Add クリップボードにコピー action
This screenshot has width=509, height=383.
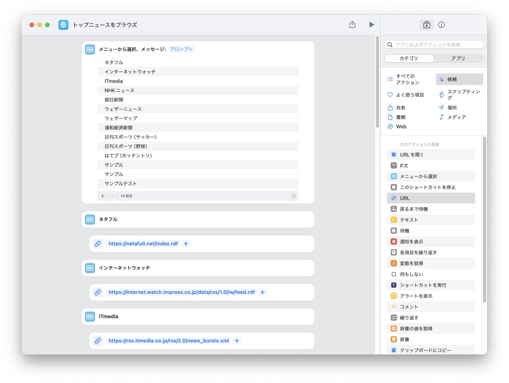tap(431, 350)
